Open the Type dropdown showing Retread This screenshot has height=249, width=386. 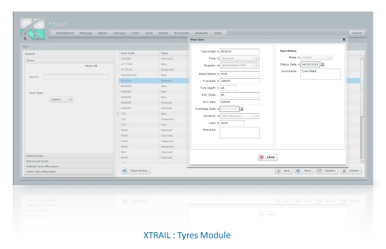click(x=239, y=58)
